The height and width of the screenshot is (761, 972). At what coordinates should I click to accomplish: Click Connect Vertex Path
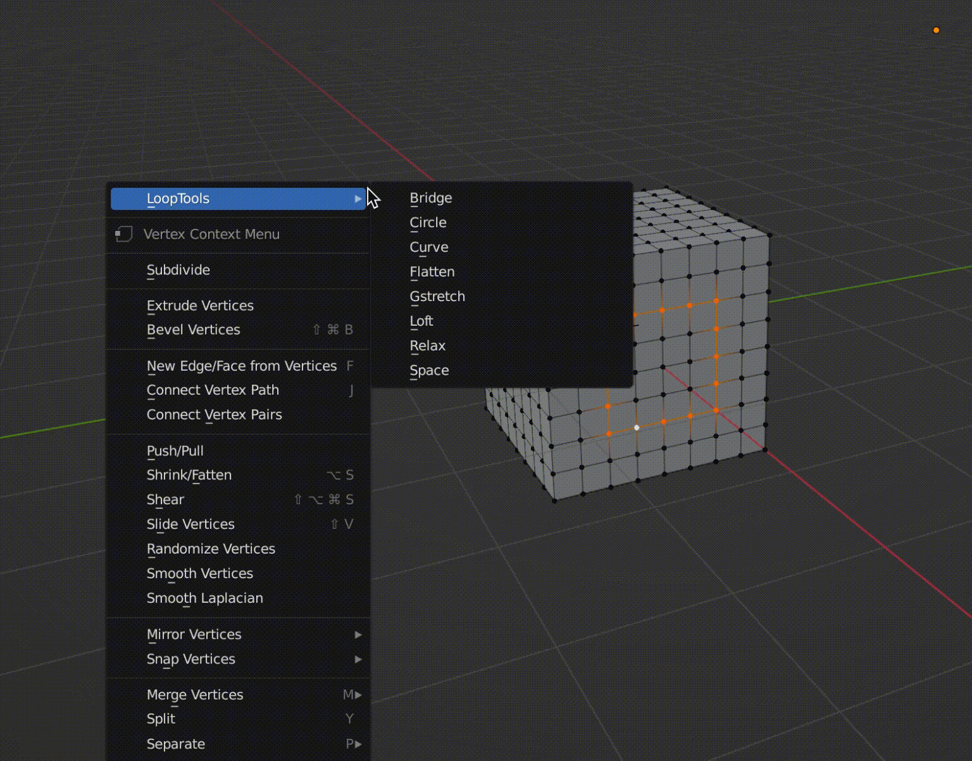(213, 390)
